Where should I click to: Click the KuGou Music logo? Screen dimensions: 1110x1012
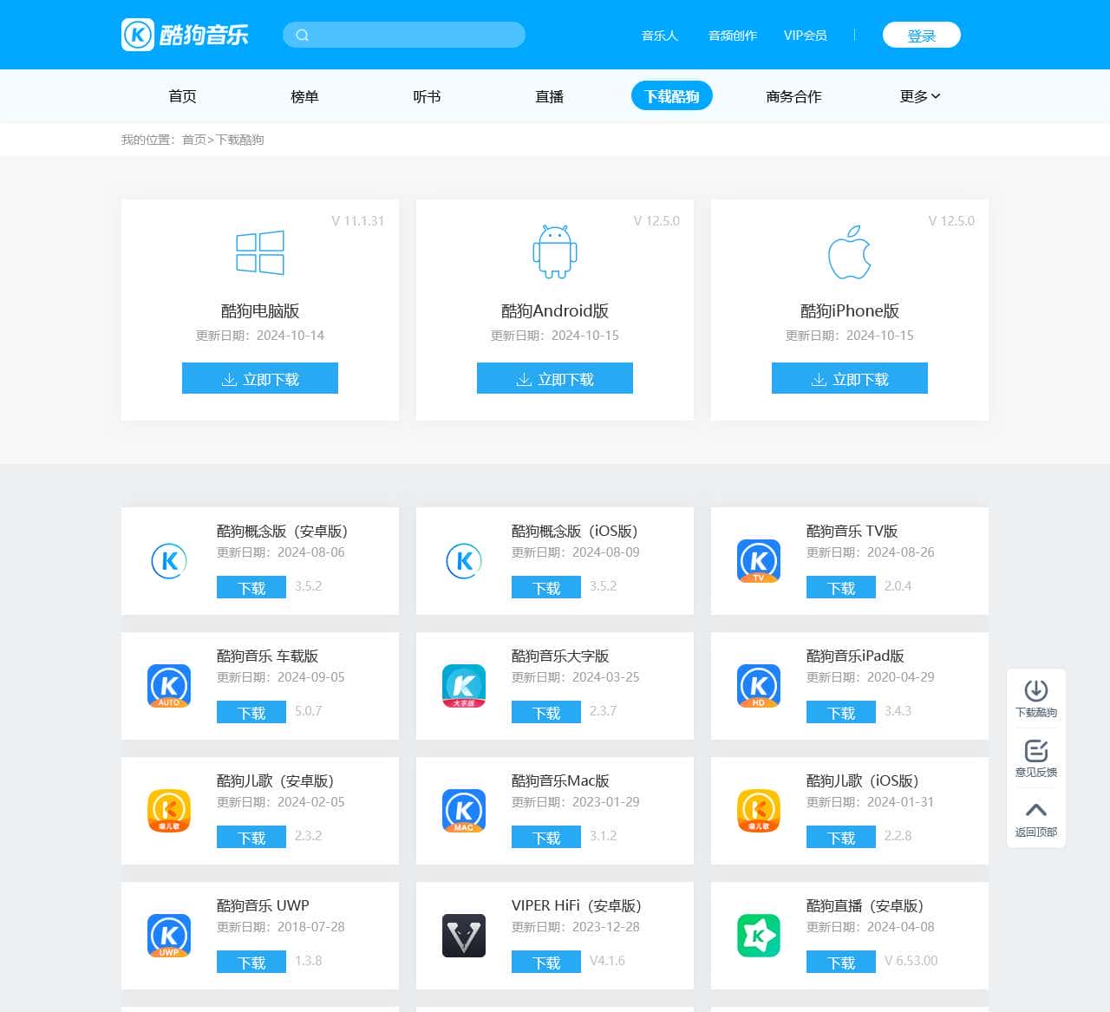(x=185, y=35)
